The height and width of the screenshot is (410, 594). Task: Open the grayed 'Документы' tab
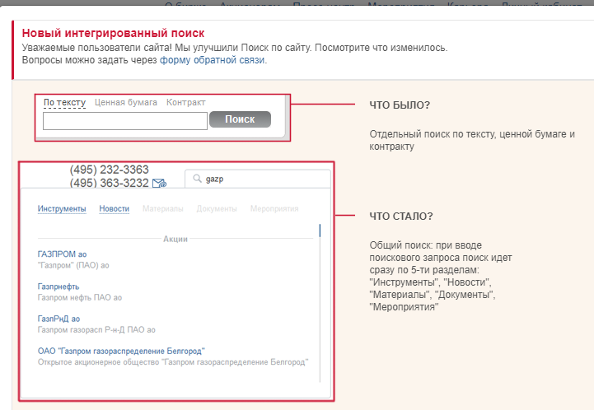[217, 208]
